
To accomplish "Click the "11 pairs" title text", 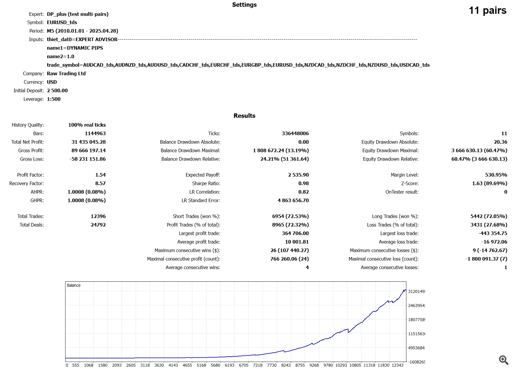I will point(487,11).
